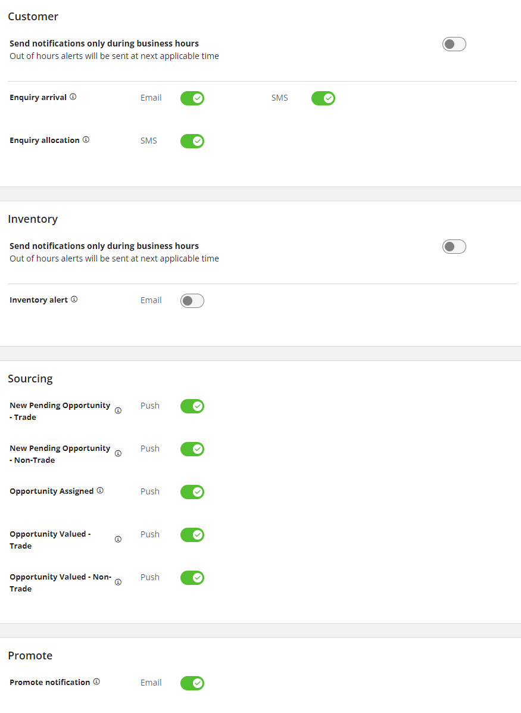
Task: Disable Enquiry arrival SMS toggle
Action: [323, 98]
